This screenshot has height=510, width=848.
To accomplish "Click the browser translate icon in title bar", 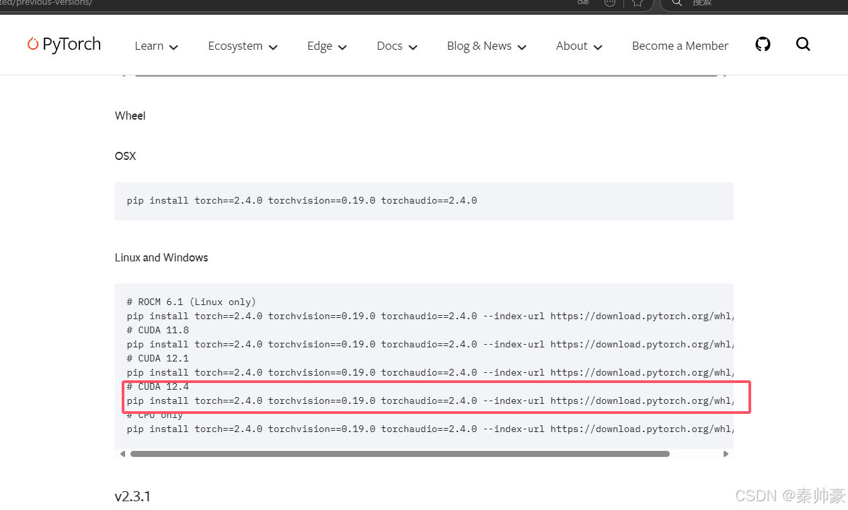I will pos(582,3).
